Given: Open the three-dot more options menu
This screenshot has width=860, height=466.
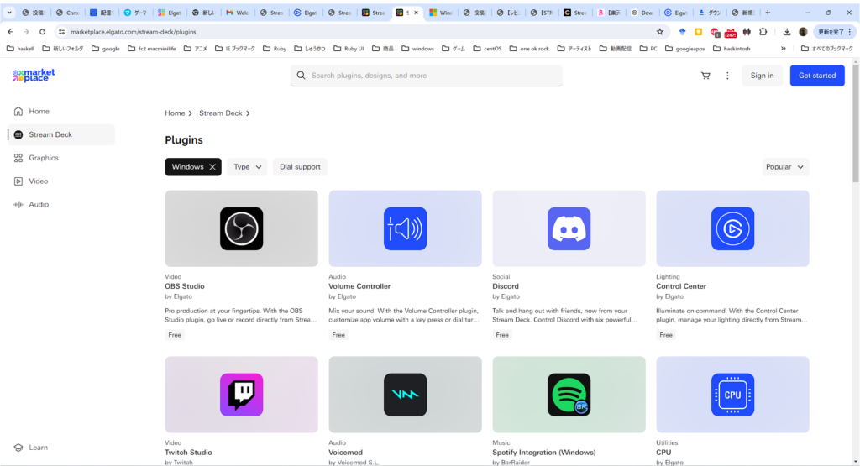Looking at the screenshot, I should (727, 76).
